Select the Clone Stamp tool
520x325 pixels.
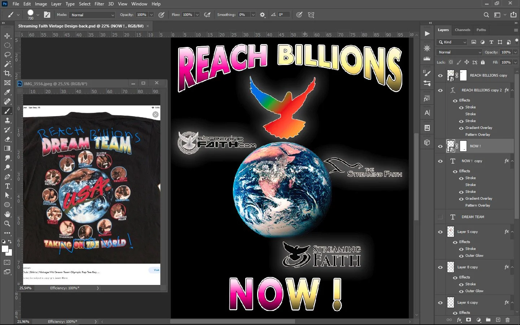7,121
